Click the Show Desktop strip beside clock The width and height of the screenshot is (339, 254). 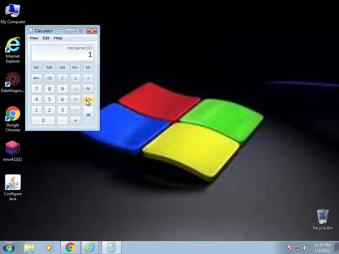[x=337, y=247]
